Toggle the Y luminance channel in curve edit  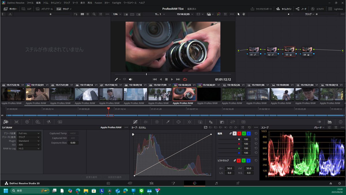(234, 133)
